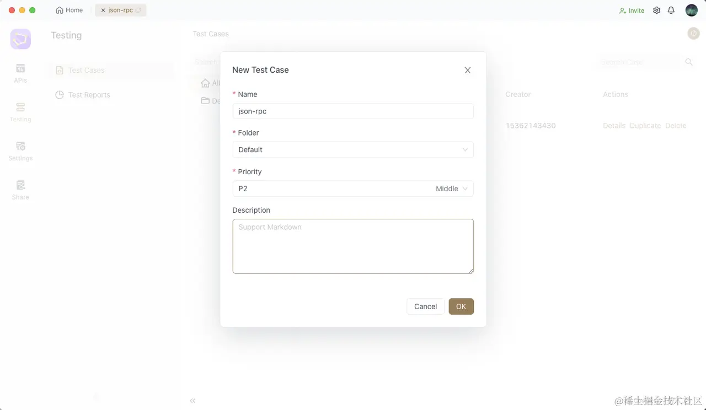The width and height of the screenshot is (706, 410).
Task: Open settings gear in title bar
Action: 656,10
